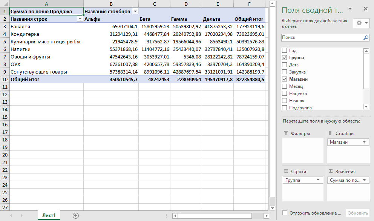Open the pivot fields pane options arrow
The height and width of the screenshot is (221, 374).
(x=350, y=9)
